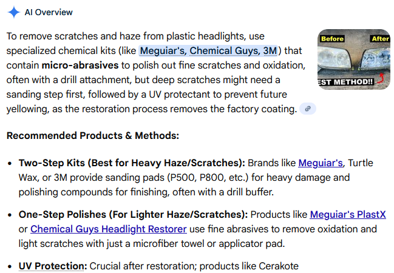
Task: Click the "AI Overview" heading text
Action: pos(50,12)
